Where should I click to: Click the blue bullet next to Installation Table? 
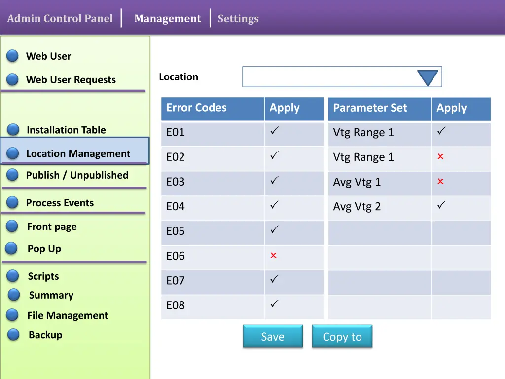click(13, 130)
